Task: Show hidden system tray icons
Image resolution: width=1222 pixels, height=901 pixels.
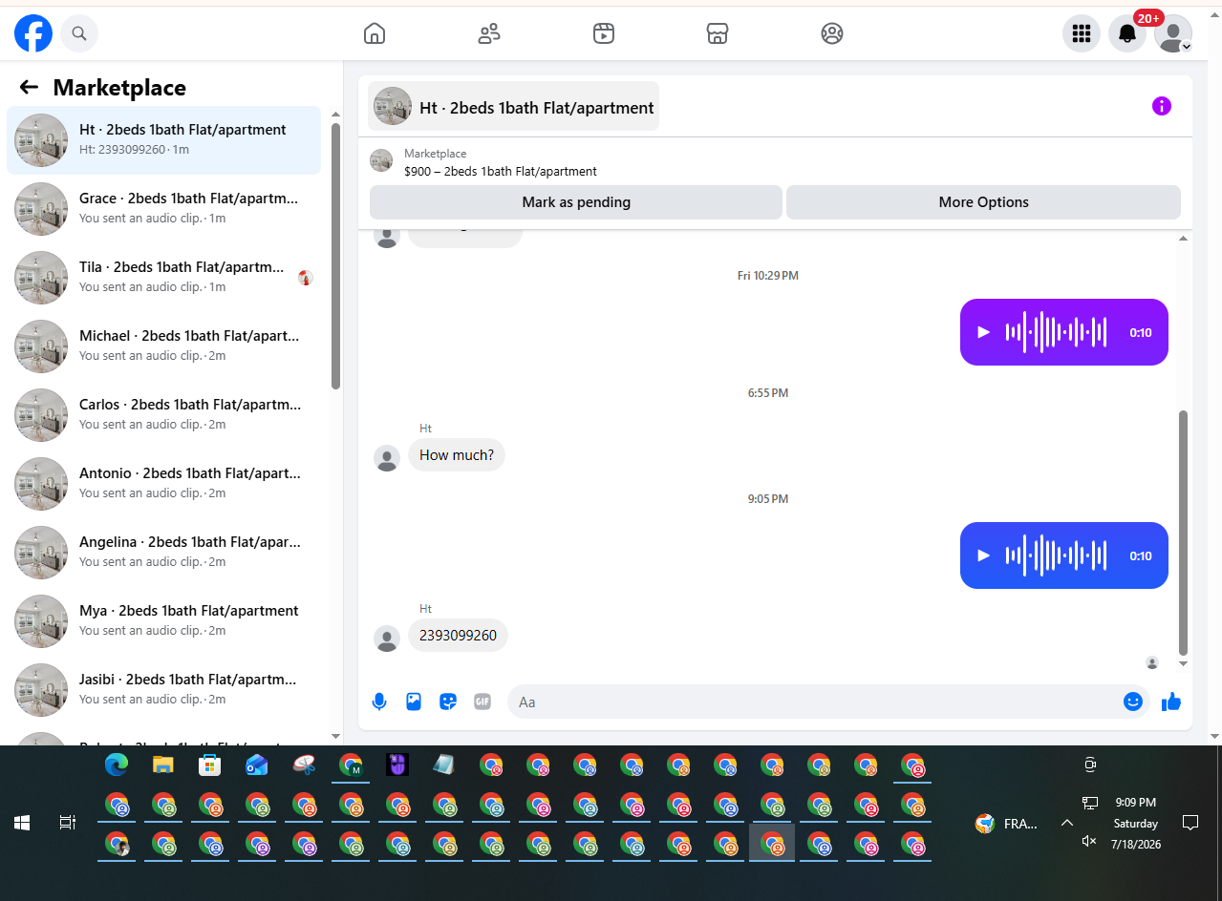Action: 1067,823
